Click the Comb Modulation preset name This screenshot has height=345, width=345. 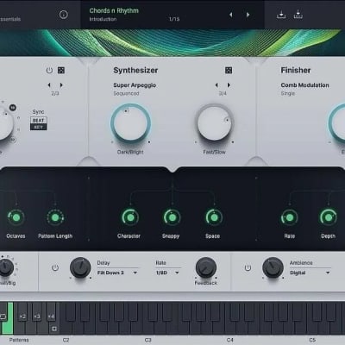pyautogui.click(x=304, y=85)
